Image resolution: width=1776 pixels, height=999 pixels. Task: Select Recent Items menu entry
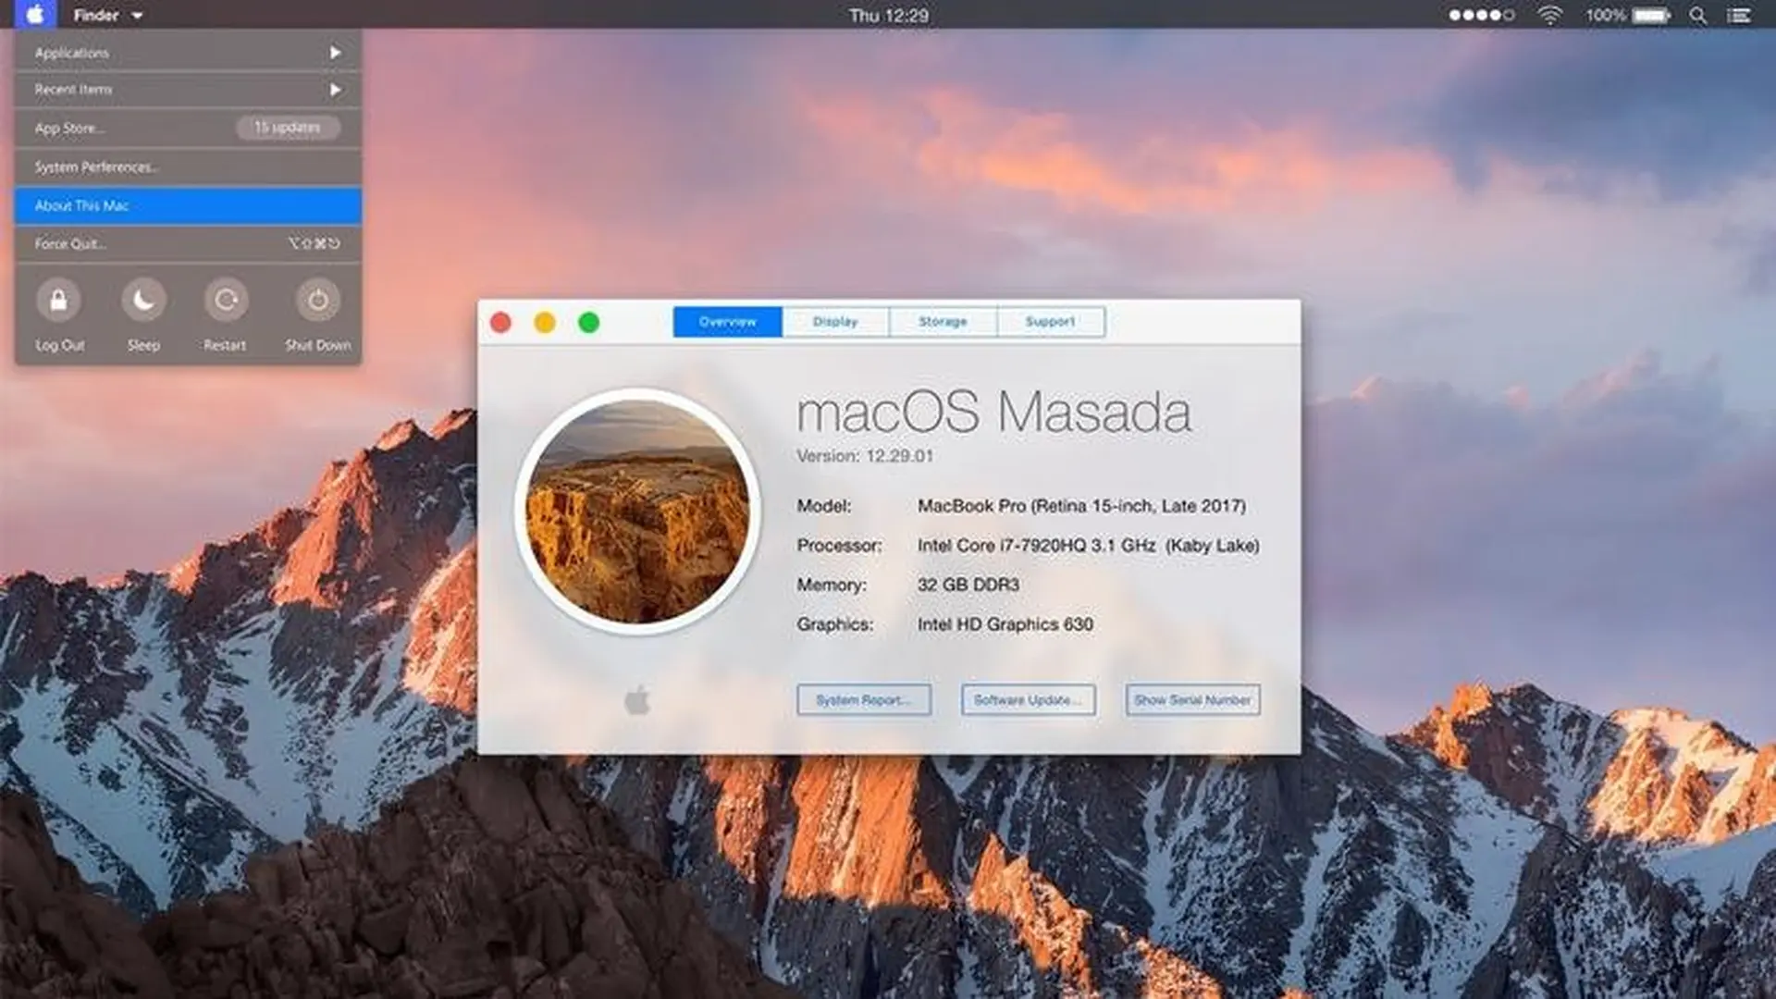188,90
